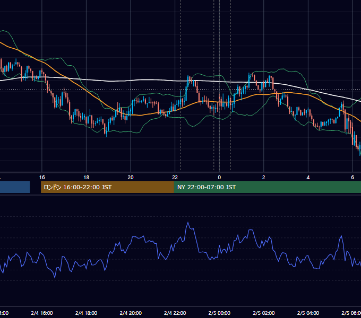
Task: Select the 2/4 22:00 date label
Action: click(175, 313)
